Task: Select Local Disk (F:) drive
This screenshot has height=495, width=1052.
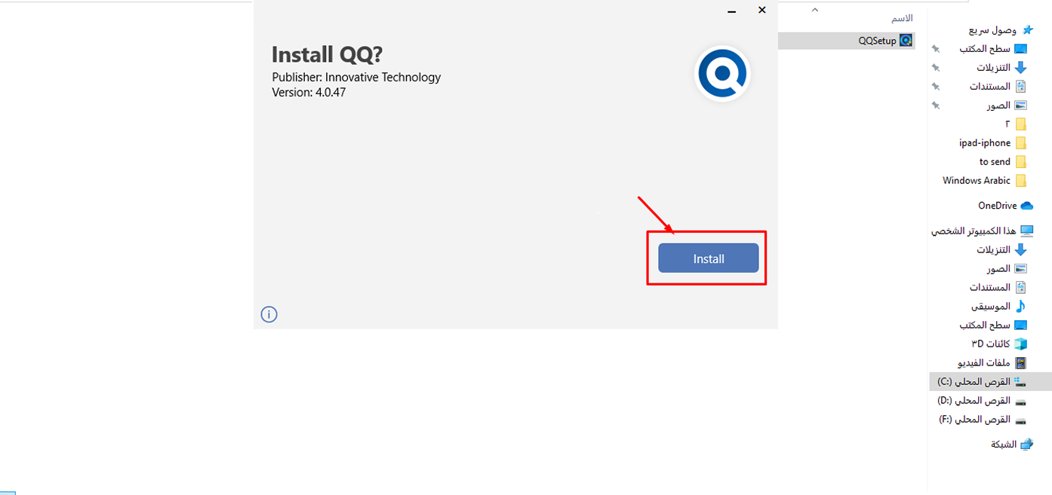Action: [x=983, y=420]
